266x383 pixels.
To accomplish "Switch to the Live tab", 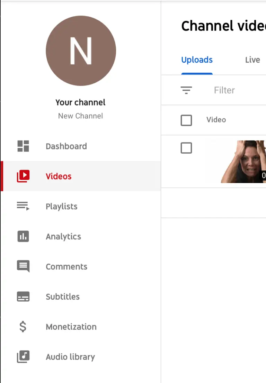I will coord(252,60).
